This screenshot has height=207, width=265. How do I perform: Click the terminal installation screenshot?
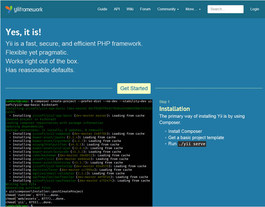(79, 152)
